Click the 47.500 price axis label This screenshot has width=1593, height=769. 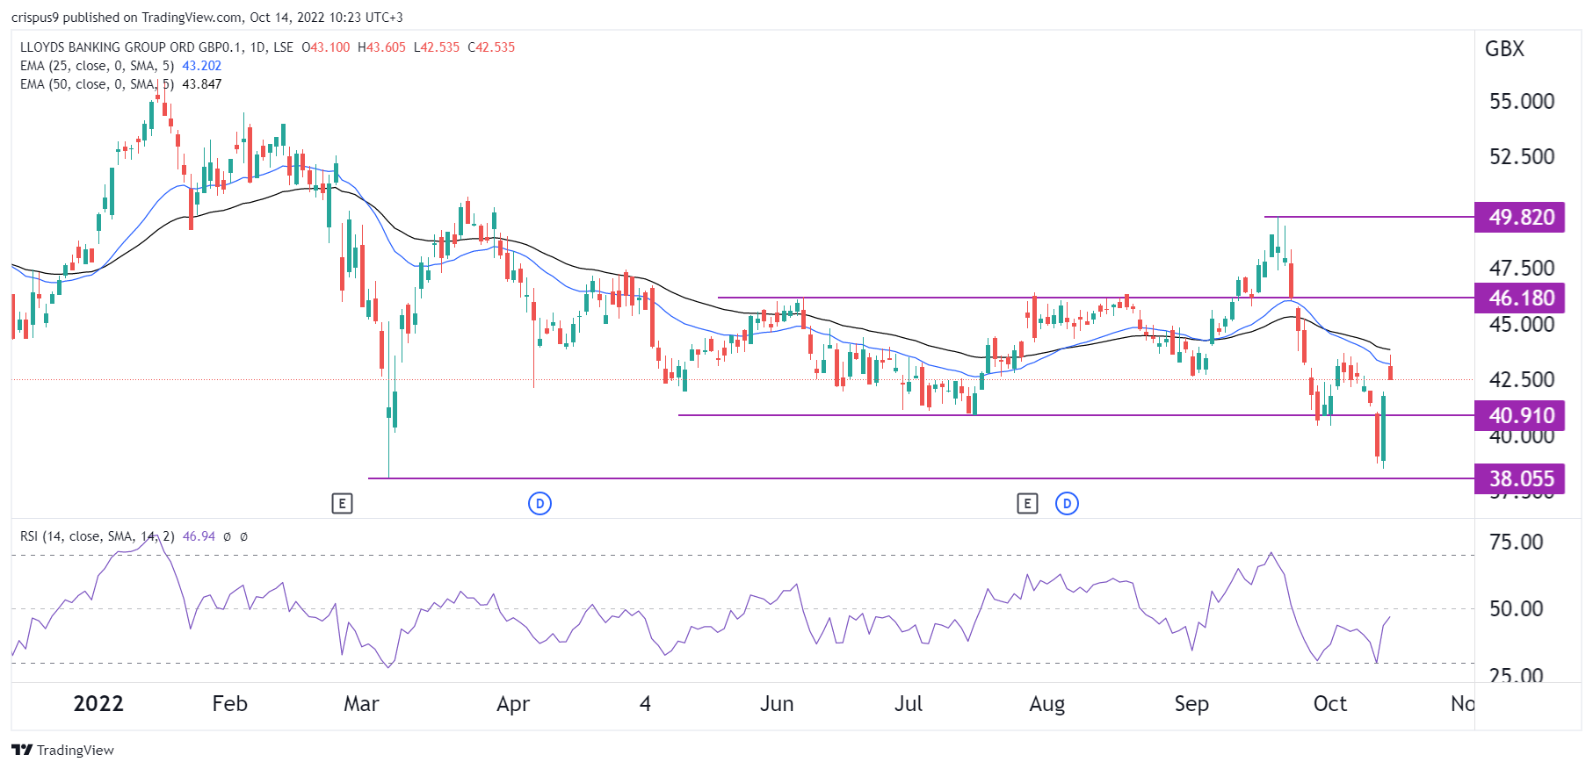[1522, 269]
